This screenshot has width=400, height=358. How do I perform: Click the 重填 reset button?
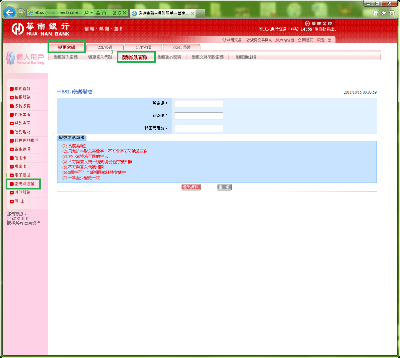[224, 187]
